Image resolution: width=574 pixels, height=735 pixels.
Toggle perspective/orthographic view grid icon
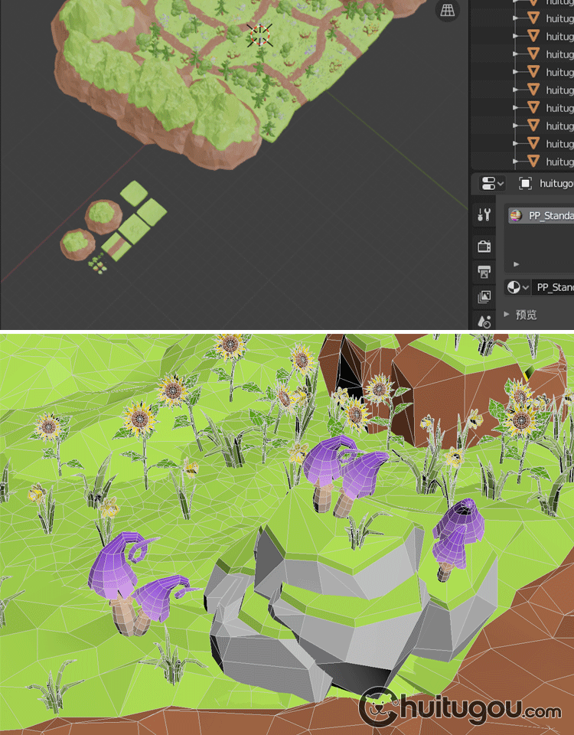pos(447,10)
